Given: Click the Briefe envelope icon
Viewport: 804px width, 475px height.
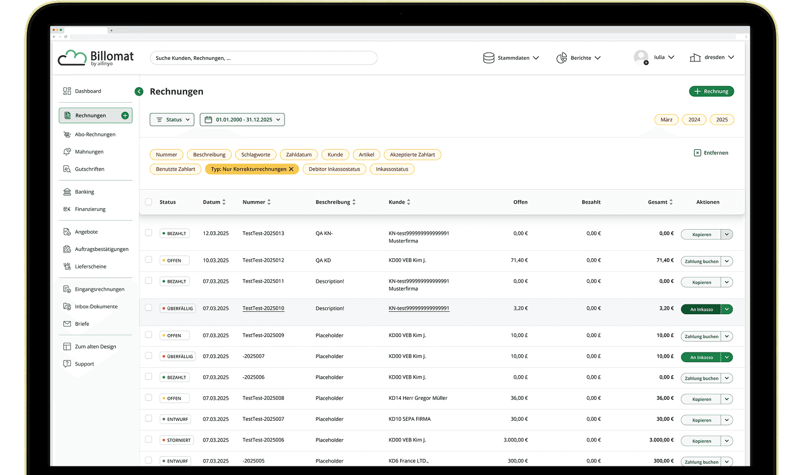Looking at the screenshot, I should tap(67, 324).
